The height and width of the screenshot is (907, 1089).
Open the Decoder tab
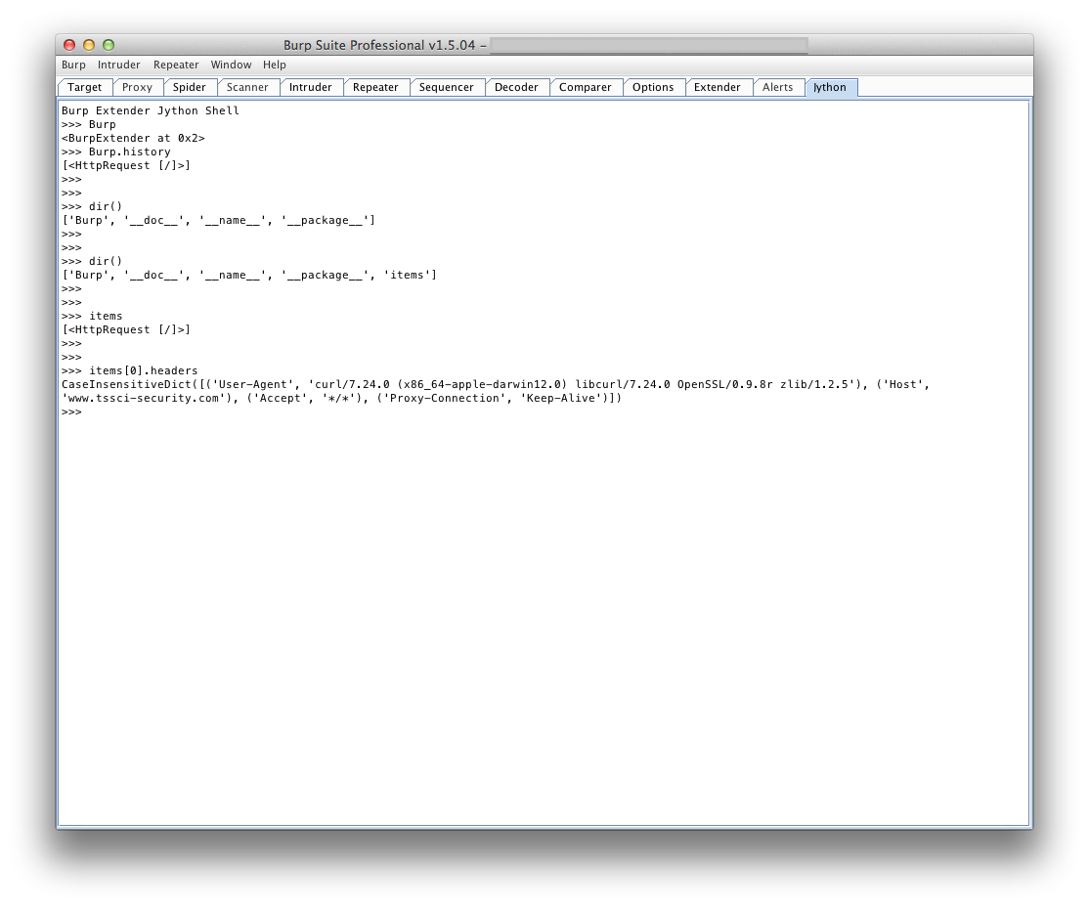point(517,87)
